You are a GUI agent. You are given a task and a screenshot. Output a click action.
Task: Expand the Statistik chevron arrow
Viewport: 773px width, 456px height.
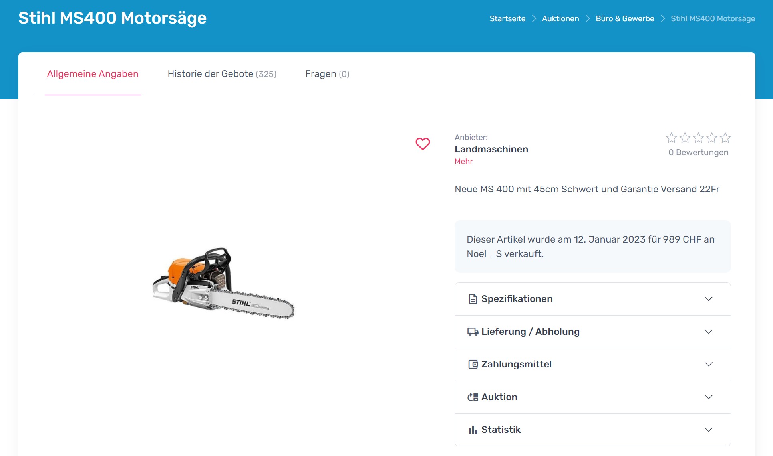pos(708,430)
